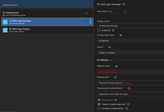Viewport: 164px width, 112px height.
Task: Click the Deployment process header text
Action: pyautogui.click(x=10, y=5)
